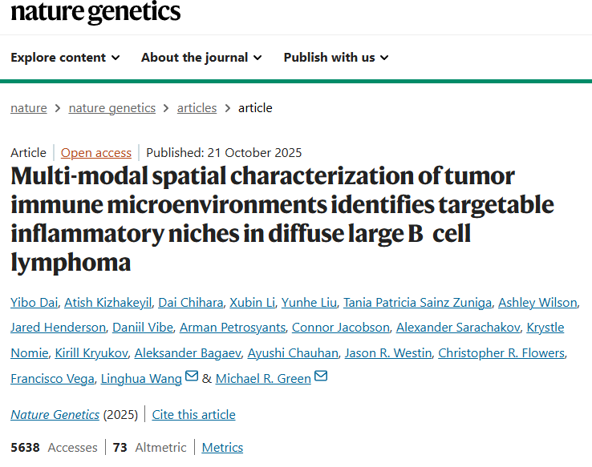Navigate to articles breadcrumb
The width and height of the screenshot is (592, 467).
pyautogui.click(x=197, y=108)
